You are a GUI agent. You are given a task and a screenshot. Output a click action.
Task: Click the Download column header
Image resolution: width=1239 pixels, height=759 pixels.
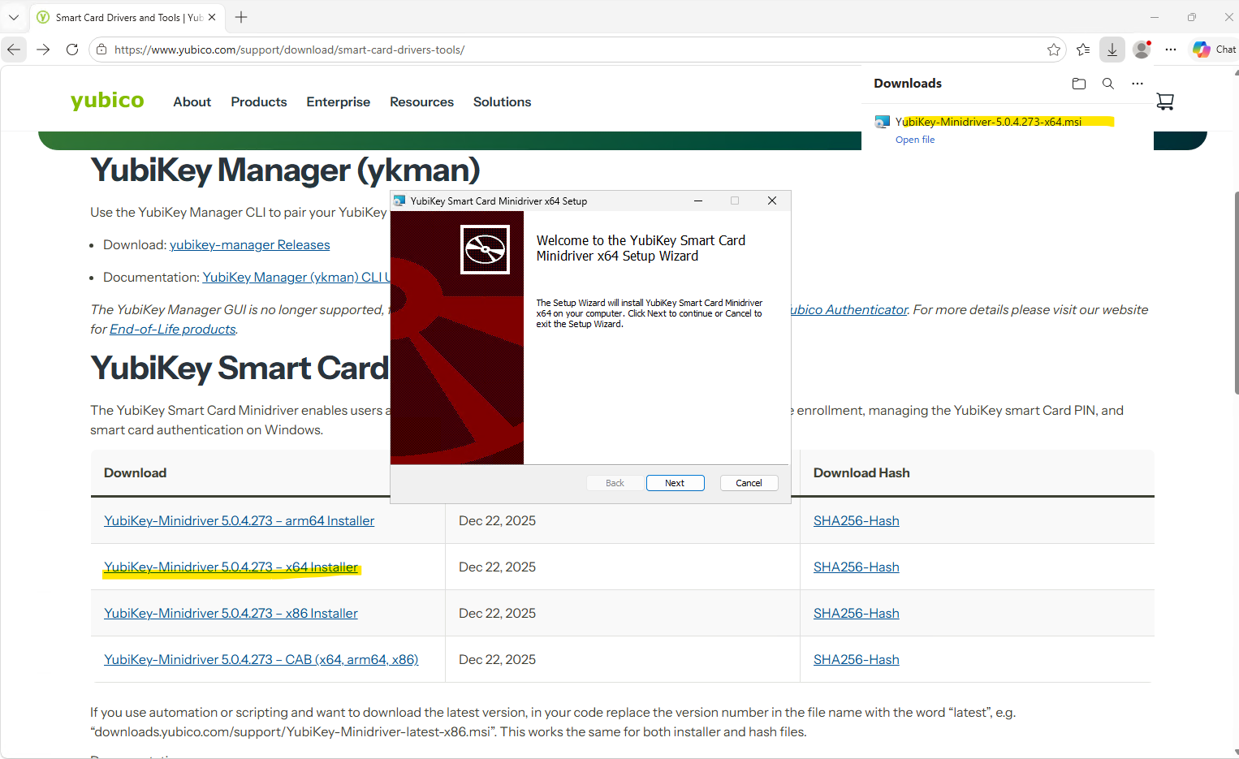(136, 473)
